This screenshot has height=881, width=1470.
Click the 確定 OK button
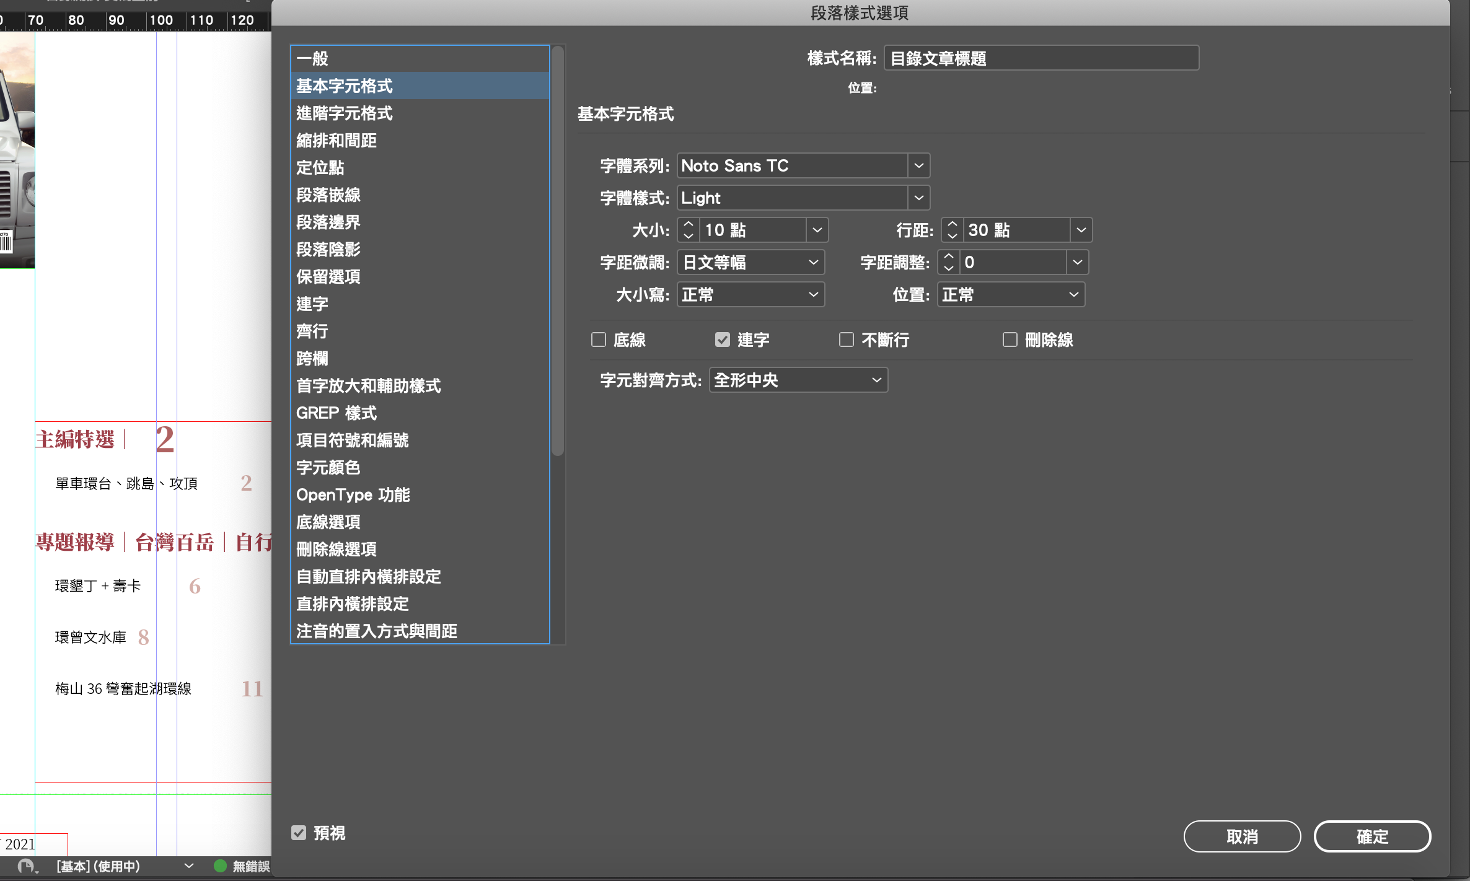(1371, 836)
